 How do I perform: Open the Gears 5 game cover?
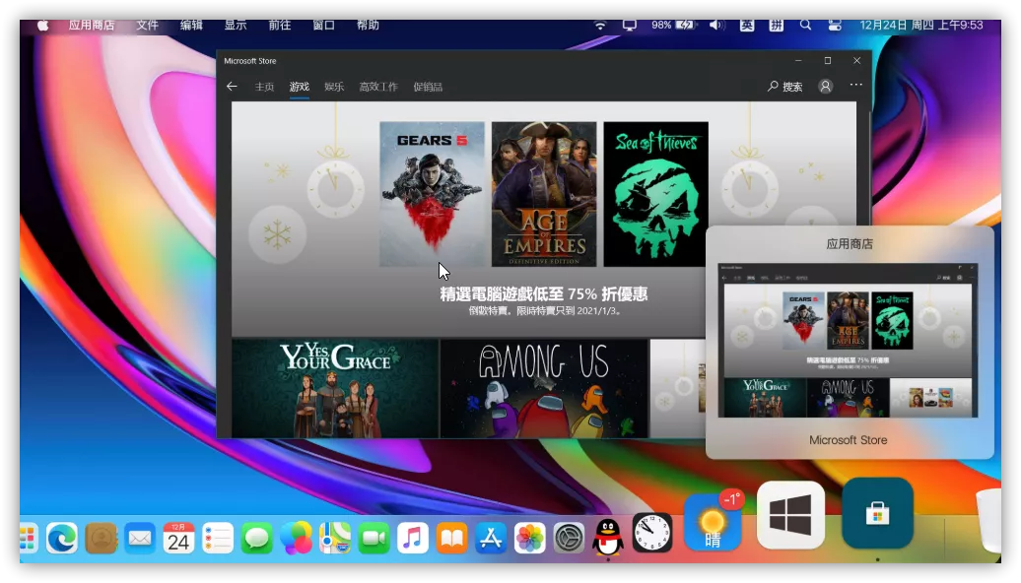pos(433,194)
